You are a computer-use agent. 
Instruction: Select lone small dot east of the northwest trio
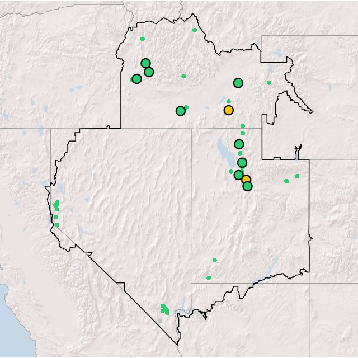(183, 76)
